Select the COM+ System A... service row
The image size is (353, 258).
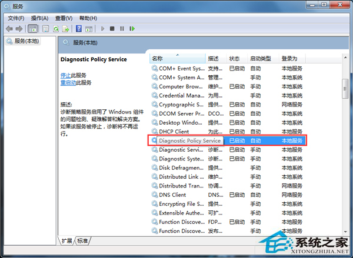(x=227, y=78)
